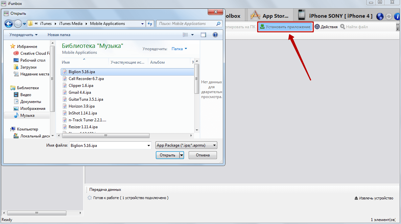This screenshot has height=224, width=401.
Task: Click the refresh icon beside address bar
Action: 150,24
